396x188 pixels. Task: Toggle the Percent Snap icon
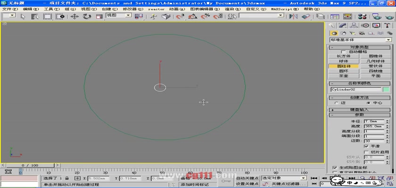(x=206, y=16)
